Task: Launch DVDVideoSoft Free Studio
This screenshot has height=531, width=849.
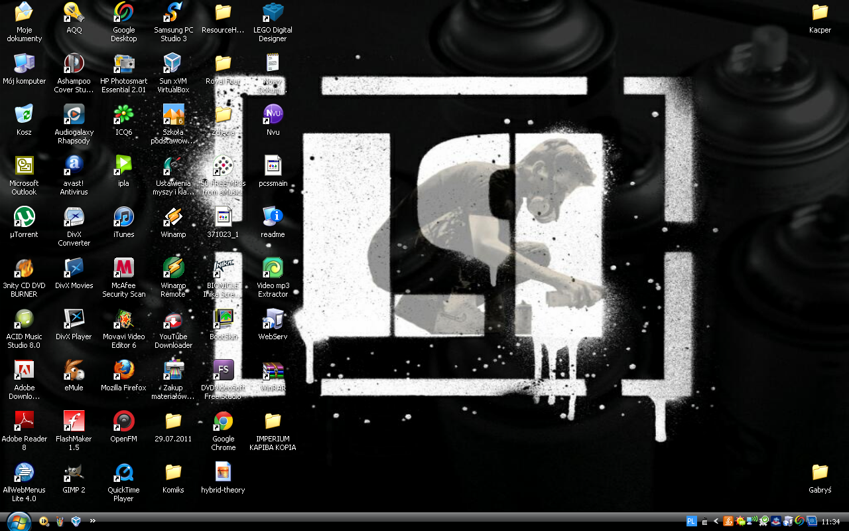Action: (x=224, y=380)
